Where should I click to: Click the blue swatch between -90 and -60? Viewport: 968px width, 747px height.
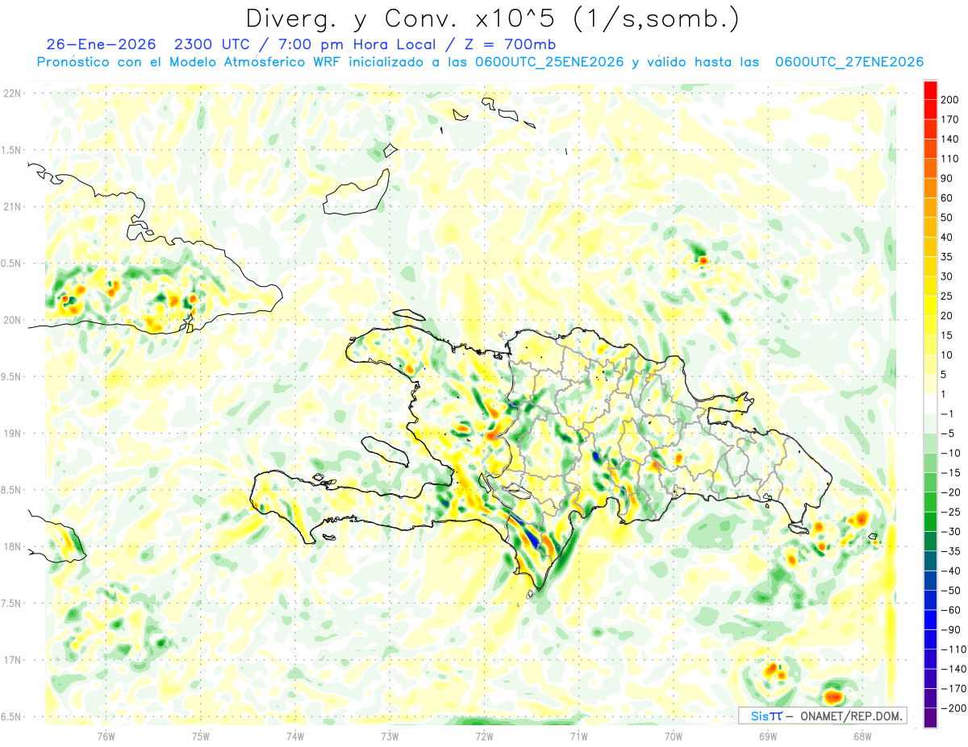(930, 620)
